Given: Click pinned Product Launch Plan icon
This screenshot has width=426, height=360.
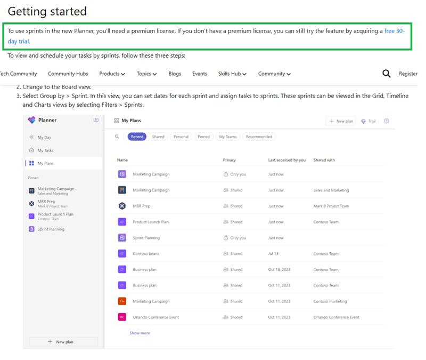Looking at the screenshot, I should [31, 217].
